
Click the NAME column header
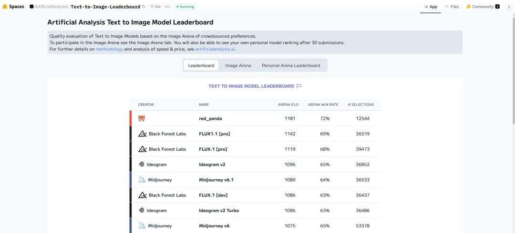pos(204,105)
